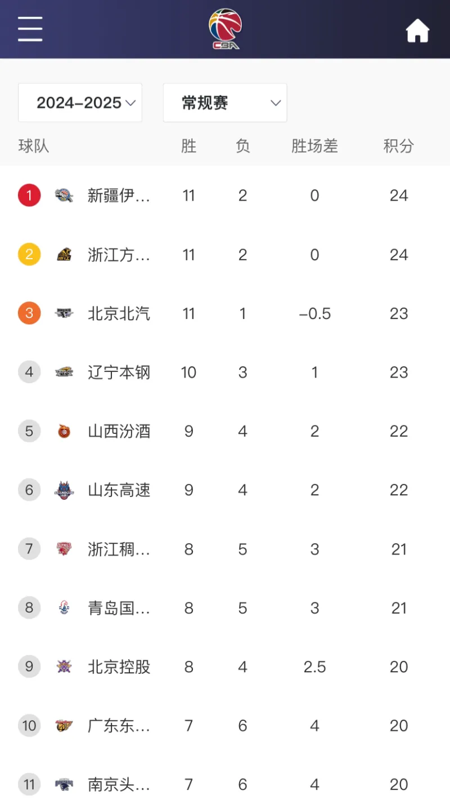Open the Xinjiang team logo in rank 1

tap(64, 196)
